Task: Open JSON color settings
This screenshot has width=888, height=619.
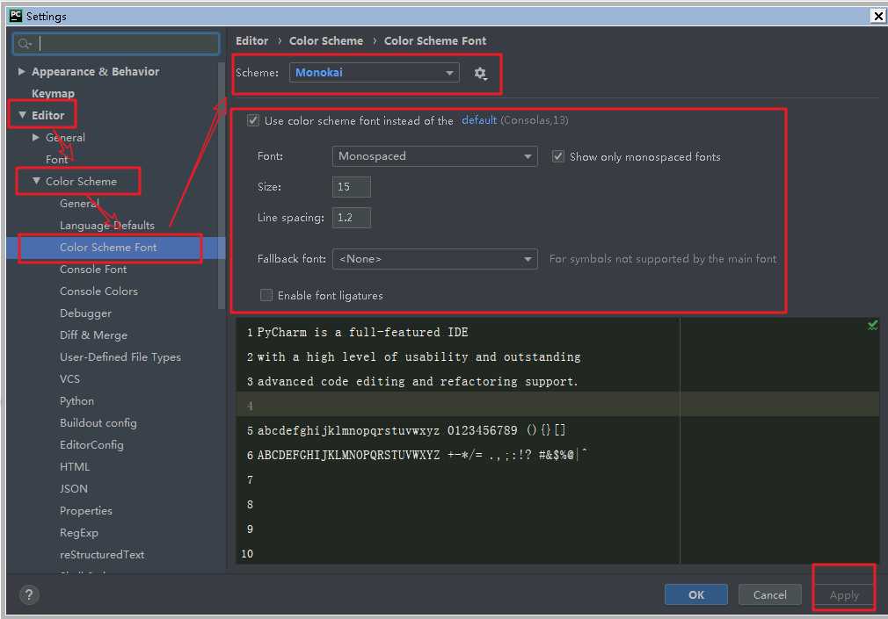Action: [x=74, y=489]
